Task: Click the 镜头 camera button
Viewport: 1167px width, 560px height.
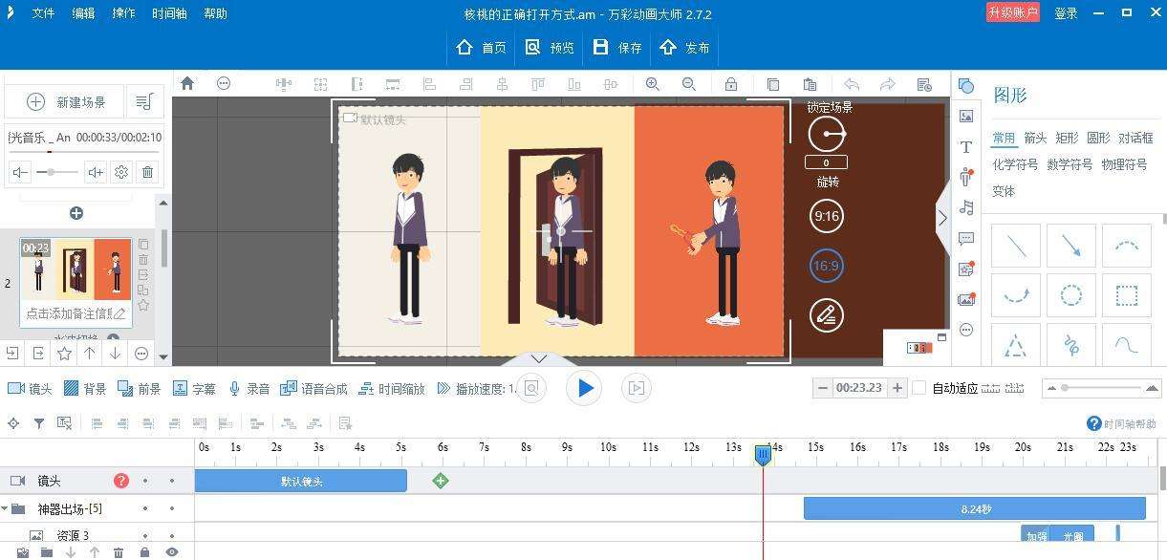Action: 30,388
